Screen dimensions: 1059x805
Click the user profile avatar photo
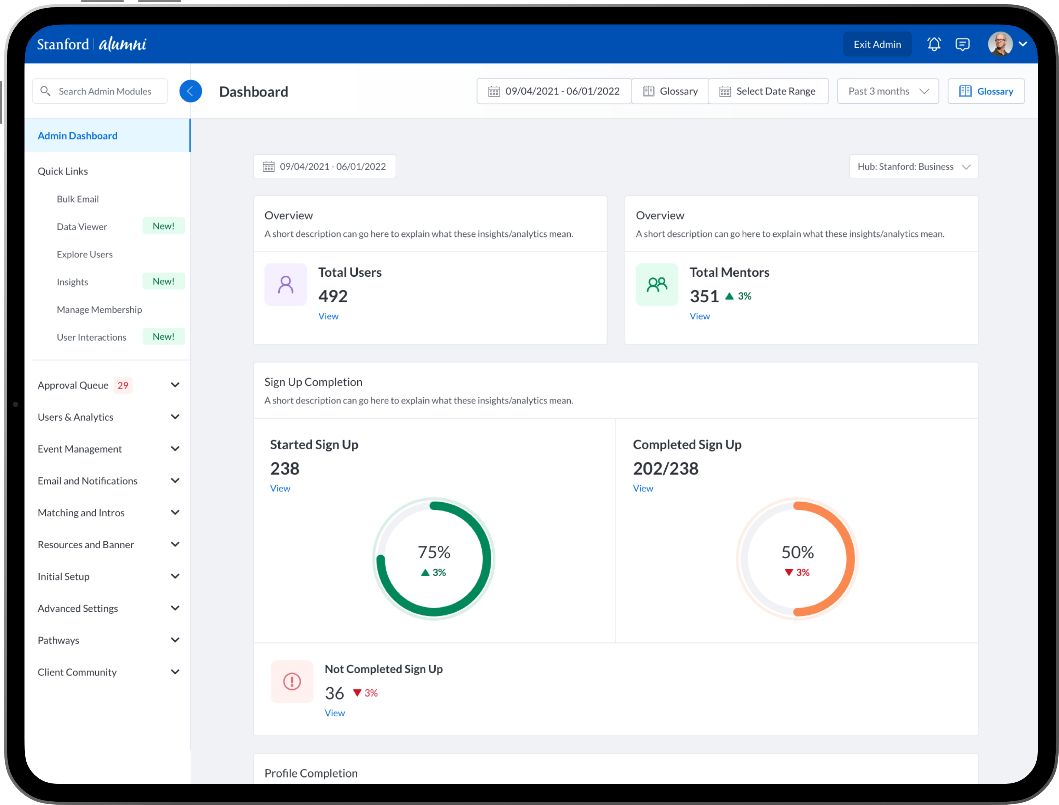tap(1000, 44)
